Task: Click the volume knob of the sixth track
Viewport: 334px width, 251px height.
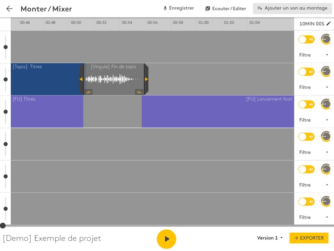Action: click(x=326, y=202)
